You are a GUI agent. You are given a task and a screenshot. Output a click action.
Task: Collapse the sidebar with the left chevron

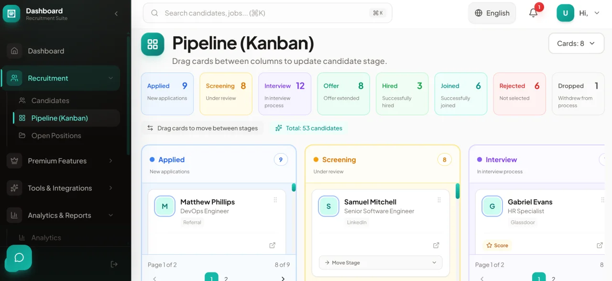(x=116, y=14)
